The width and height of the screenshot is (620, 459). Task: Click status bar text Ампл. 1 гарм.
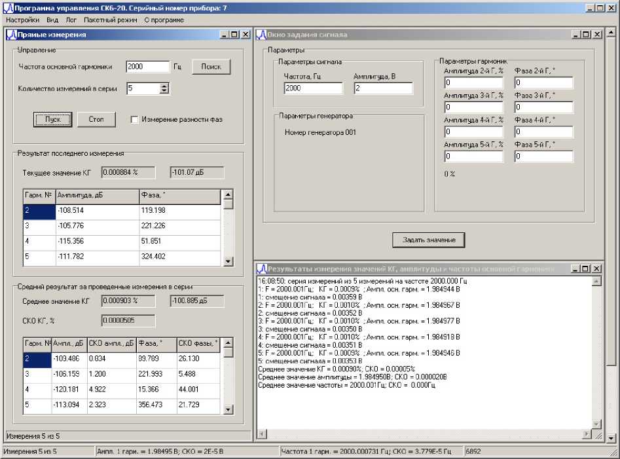pyautogui.click(x=160, y=452)
